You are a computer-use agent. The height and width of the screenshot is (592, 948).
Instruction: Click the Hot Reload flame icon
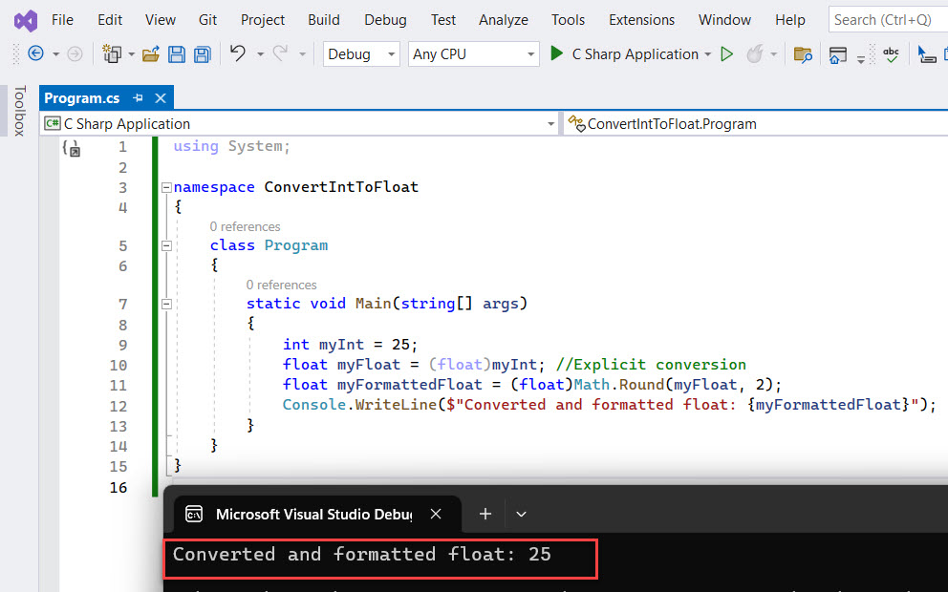coord(754,54)
